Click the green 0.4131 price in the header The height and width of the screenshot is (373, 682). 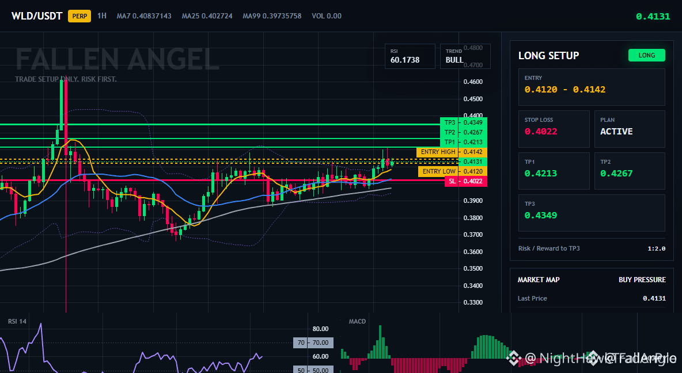tap(653, 17)
